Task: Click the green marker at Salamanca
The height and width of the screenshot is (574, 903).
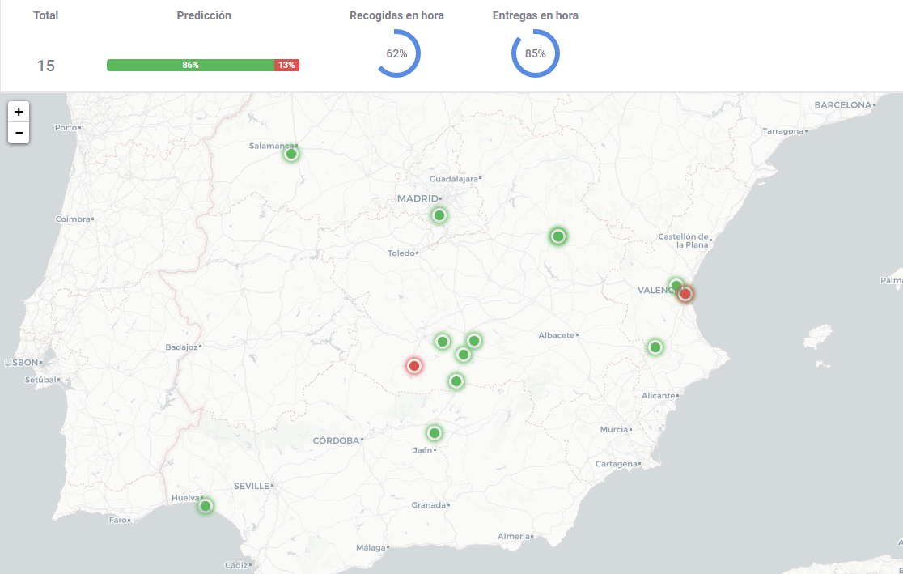Action: (291, 154)
